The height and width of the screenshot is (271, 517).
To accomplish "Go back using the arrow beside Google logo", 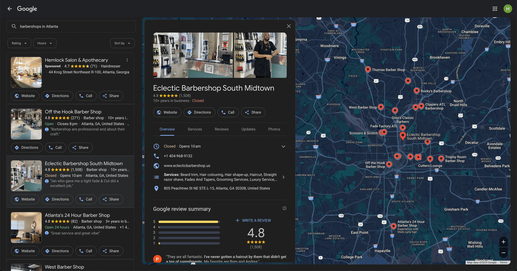I will (x=10, y=9).
